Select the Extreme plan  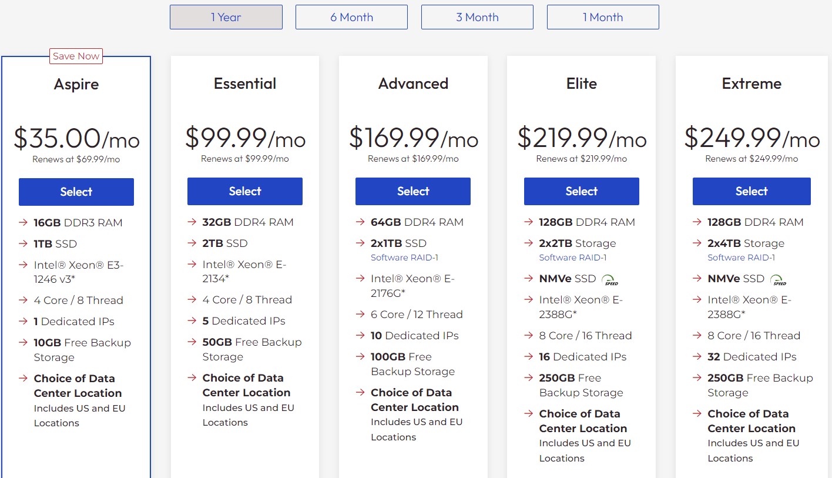pyautogui.click(x=752, y=191)
